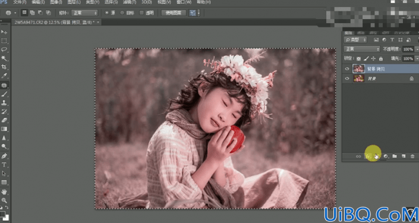Click the foreground color swatch

coord(2,214)
